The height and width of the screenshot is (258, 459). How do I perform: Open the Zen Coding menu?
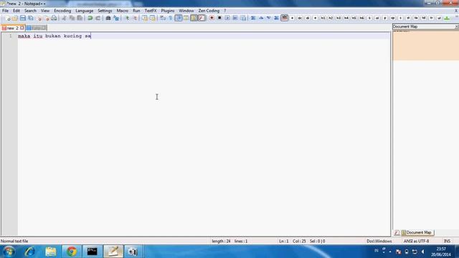point(209,11)
